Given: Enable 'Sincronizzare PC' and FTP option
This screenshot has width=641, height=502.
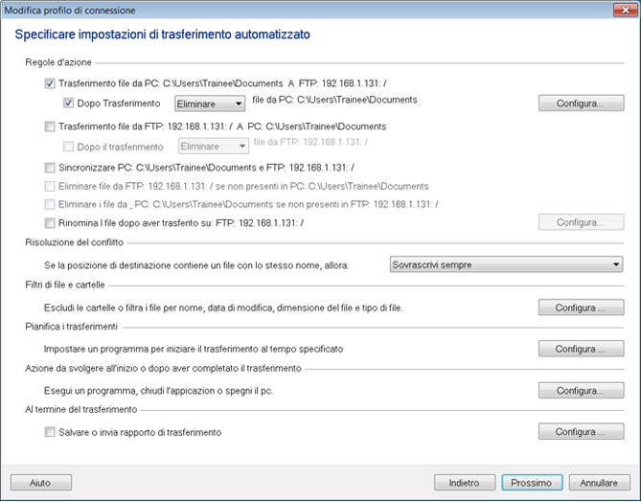Looking at the screenshot, I should click(x=50, y=168).
